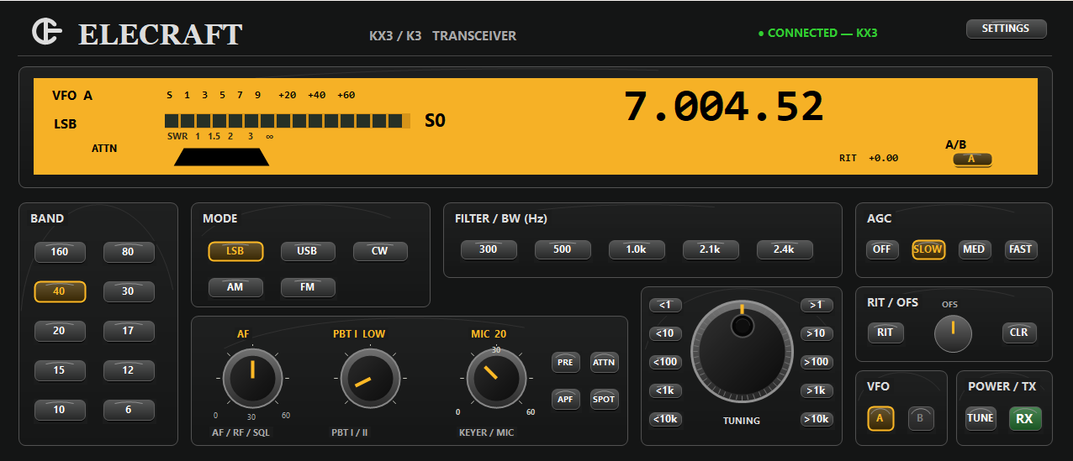The height and width of the screenshot is (461, 1073).
Task: Tune up 1 Hz with >1
Action: coord(817,305)
